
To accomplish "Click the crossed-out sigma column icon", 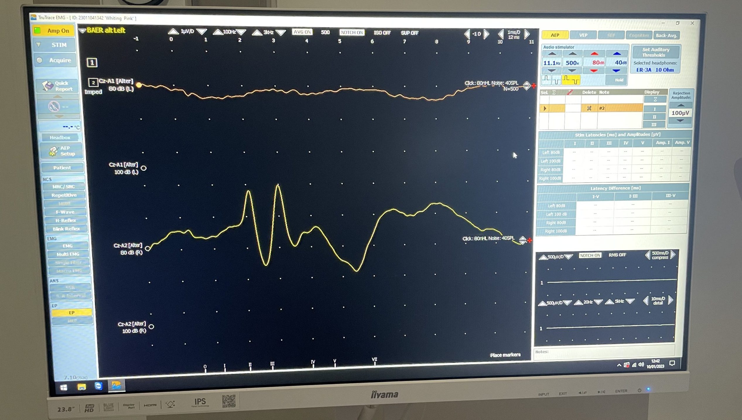I will click(x=570, y=92).
